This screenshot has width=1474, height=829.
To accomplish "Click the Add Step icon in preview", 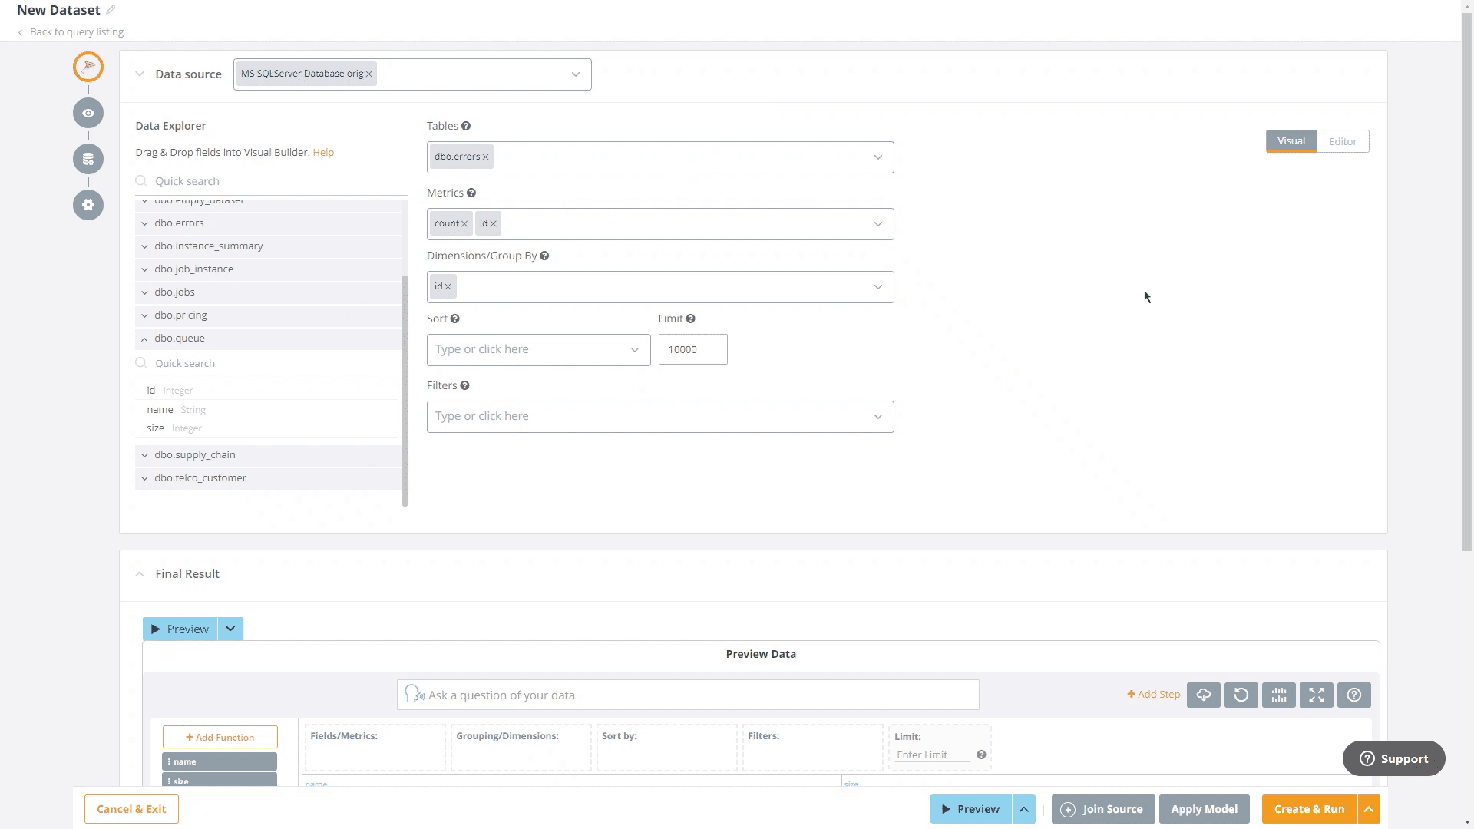I will pyautogui.click(x=1153, y=695).
